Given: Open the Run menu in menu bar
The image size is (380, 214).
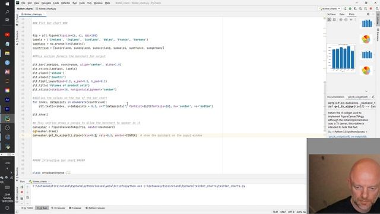Looking at the screenshot, I should [x=75, y=3].
